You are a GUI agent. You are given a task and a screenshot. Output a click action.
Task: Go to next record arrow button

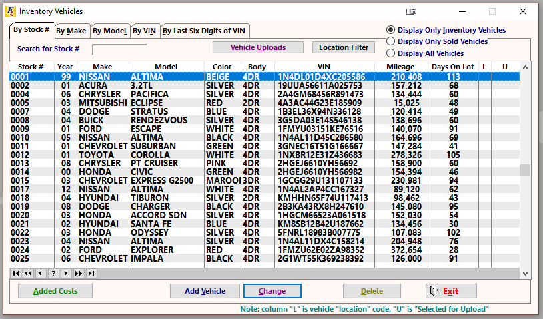(66, 273)
